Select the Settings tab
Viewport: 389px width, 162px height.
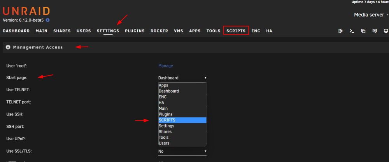pos(108,31)
